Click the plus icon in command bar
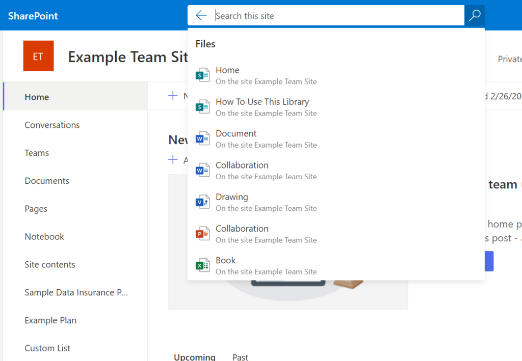Viewport: 522px width, 361px height. click(x=173, y=96)
